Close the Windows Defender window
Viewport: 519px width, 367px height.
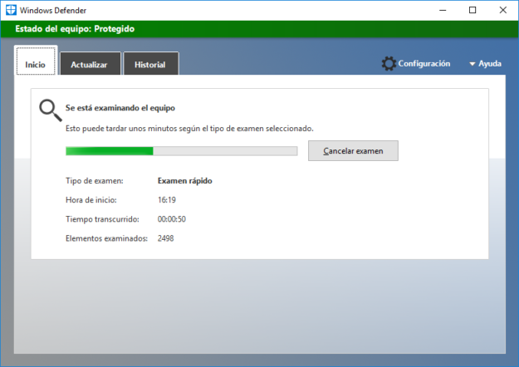502,10
